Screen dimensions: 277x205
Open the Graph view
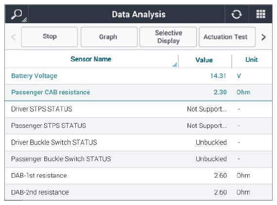click(x=109, y=37)
